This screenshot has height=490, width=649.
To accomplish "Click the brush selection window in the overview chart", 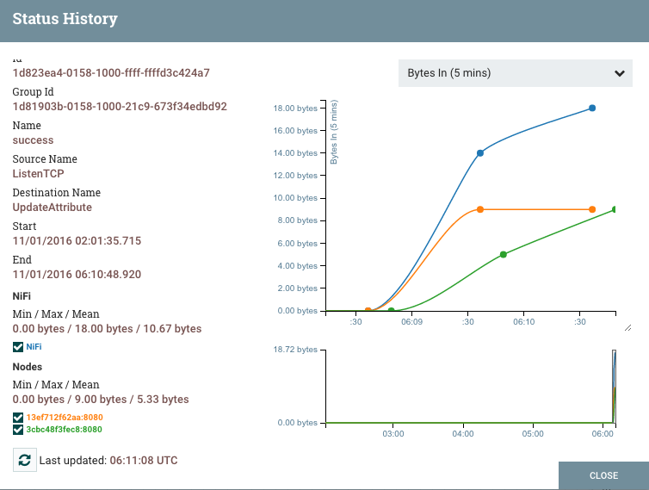I will [x=615, y=387].
